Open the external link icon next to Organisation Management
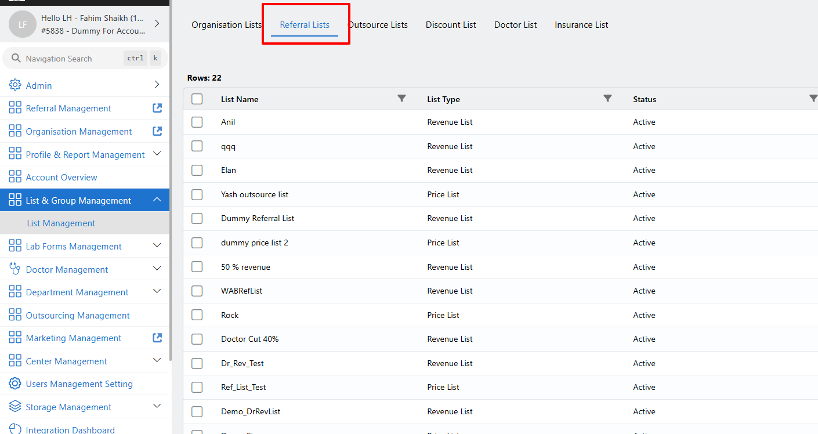The image size is (818, 434). coord(157,131)
